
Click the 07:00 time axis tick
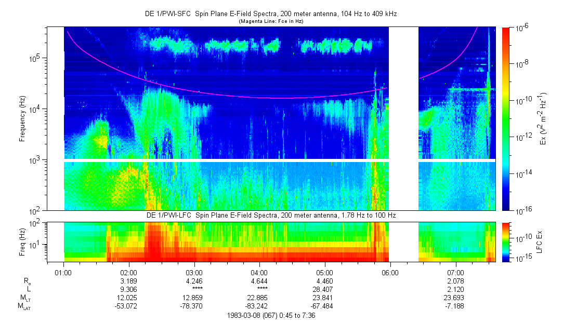click(x=455, y=272)
